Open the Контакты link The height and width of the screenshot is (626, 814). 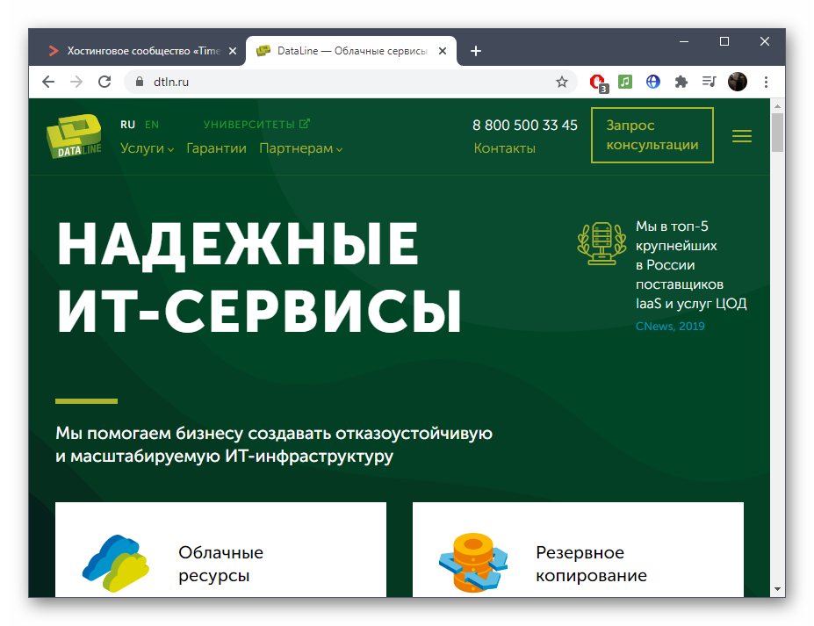pyautogui.click(x=504, y=148)
